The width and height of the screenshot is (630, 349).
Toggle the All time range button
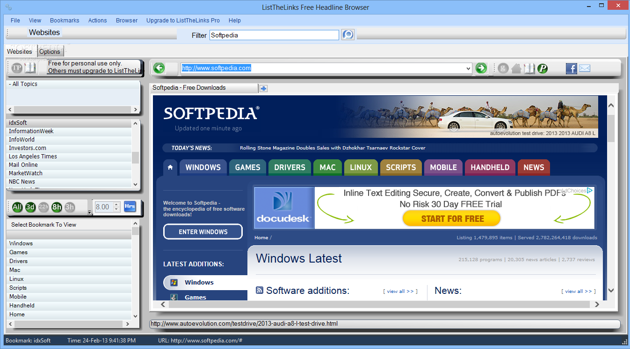click(x=17, y=207)
